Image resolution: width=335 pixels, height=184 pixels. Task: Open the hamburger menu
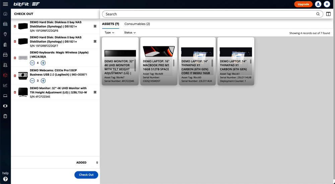[5, 4]
